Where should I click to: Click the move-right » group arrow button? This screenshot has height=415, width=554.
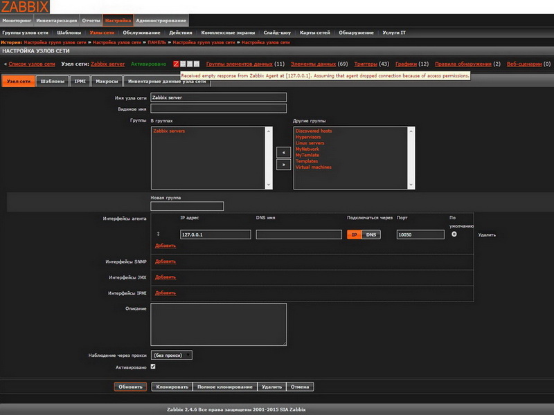coord(283,165)
